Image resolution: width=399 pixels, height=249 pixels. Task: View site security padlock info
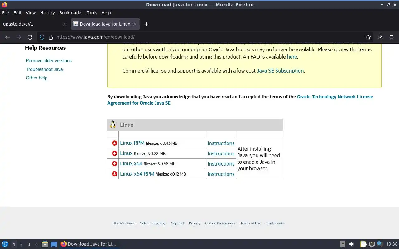50,37
